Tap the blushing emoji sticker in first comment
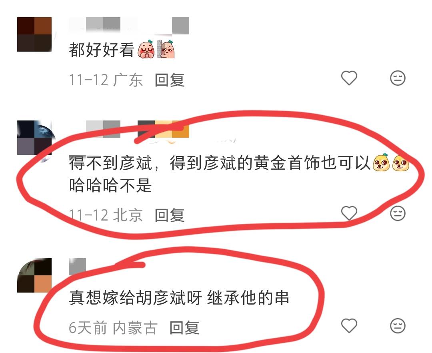Screen dimensions: 432x353 click(146, 49)
